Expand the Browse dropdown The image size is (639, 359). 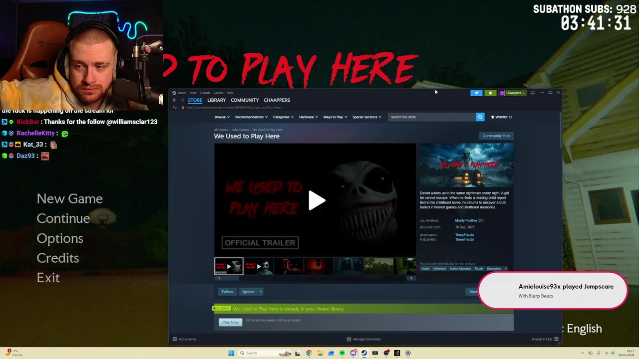(x=222, y=117)
